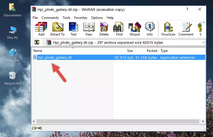This screenshot has width=213, height=137.
Task: Open the Help menu
Action: click(x=110, y=18)
